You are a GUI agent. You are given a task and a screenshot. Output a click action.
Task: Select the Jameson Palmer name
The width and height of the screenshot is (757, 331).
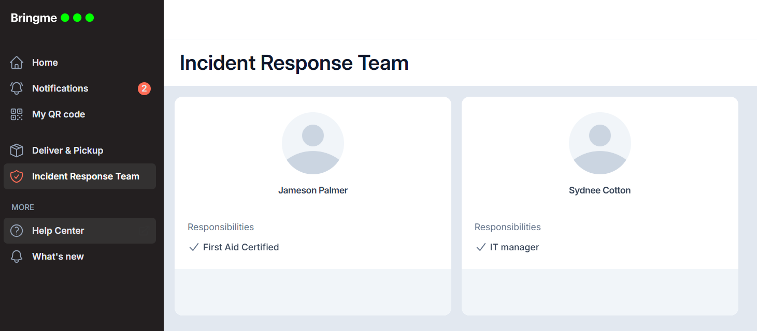pos(313,190)
